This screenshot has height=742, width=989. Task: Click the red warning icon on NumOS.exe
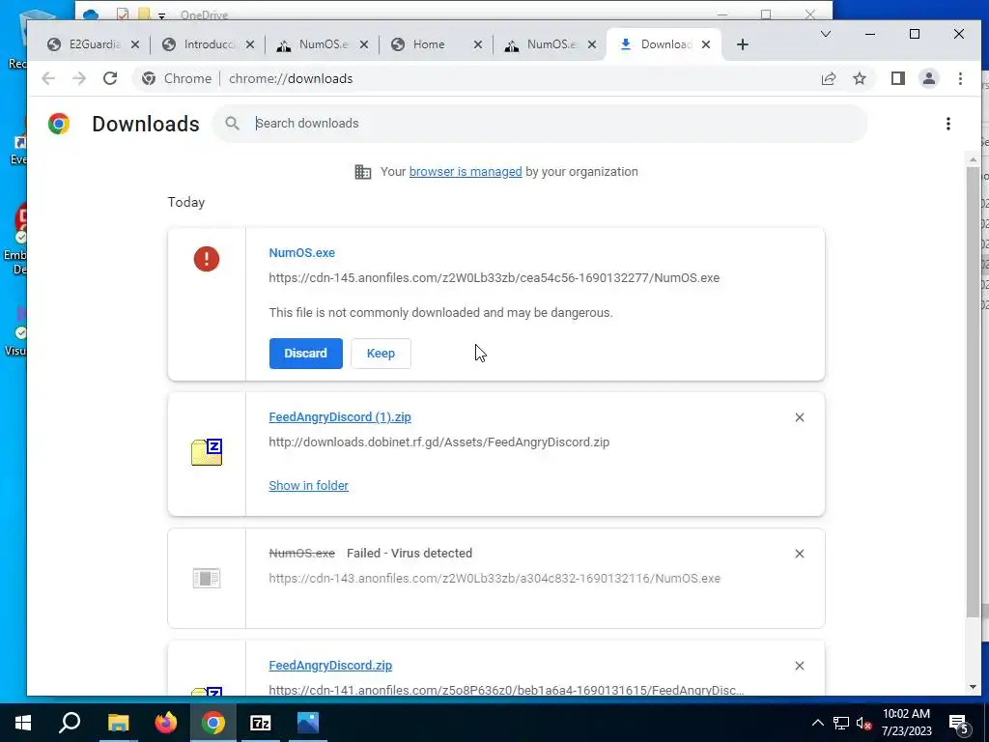coord(207,259)
